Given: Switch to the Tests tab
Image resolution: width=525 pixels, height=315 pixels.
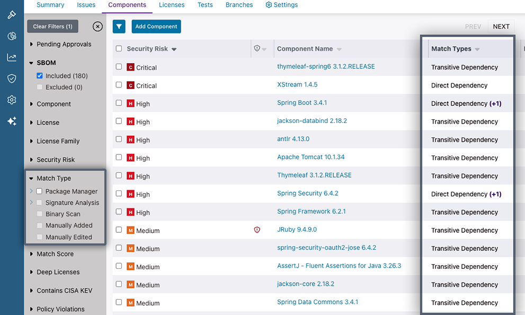Looking at the screenshot, I should 205,5.
